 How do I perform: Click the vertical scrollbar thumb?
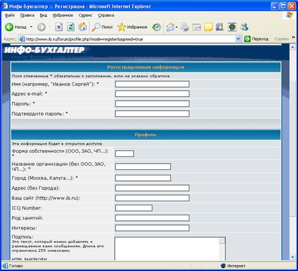tap(292, 148)
